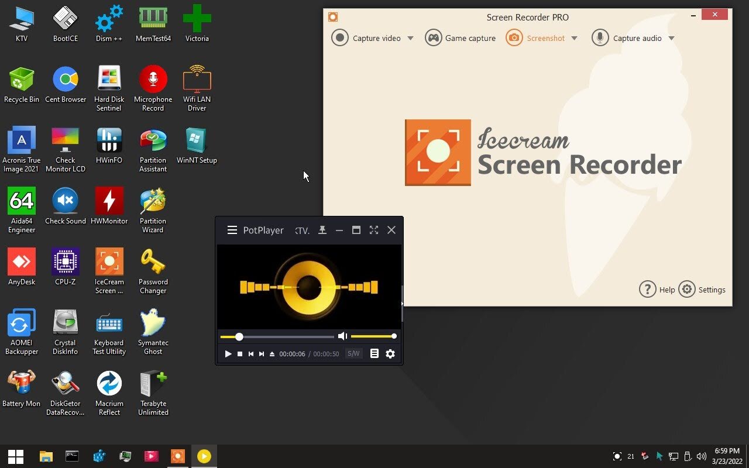Select the Recycle Bin
This screenshot has height=468, width=749.
22,85
